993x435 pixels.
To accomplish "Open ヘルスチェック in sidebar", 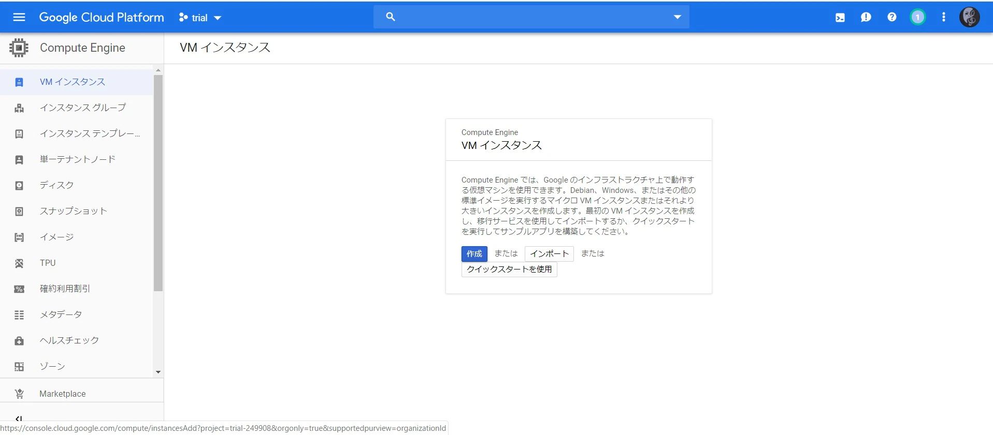I will coord(77,340).
